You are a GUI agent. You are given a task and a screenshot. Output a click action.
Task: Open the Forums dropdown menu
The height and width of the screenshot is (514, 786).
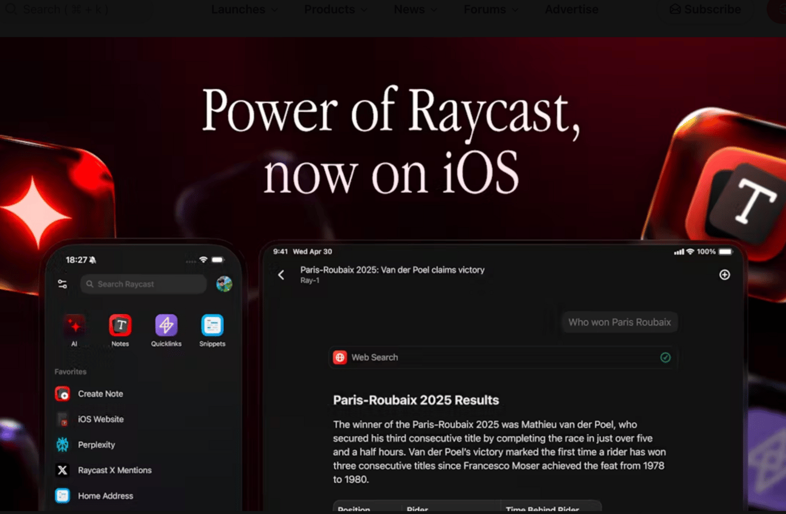click(x=492, y=10)
